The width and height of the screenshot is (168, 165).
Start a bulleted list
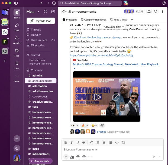click(x=103, y=142)
